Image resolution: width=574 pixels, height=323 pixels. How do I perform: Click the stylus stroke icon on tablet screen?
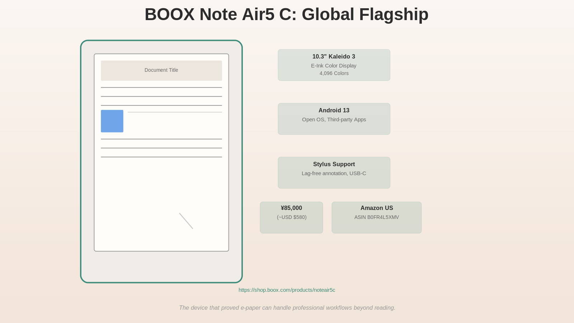(186, 221)
